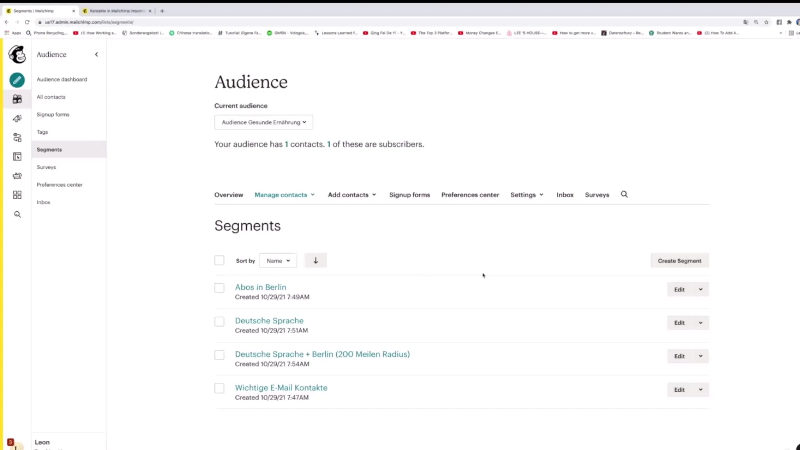The image size is (800, 450).
Task: Click the search icon near Surveys tab
Action: pyautogui.click(x=624, y=195)
